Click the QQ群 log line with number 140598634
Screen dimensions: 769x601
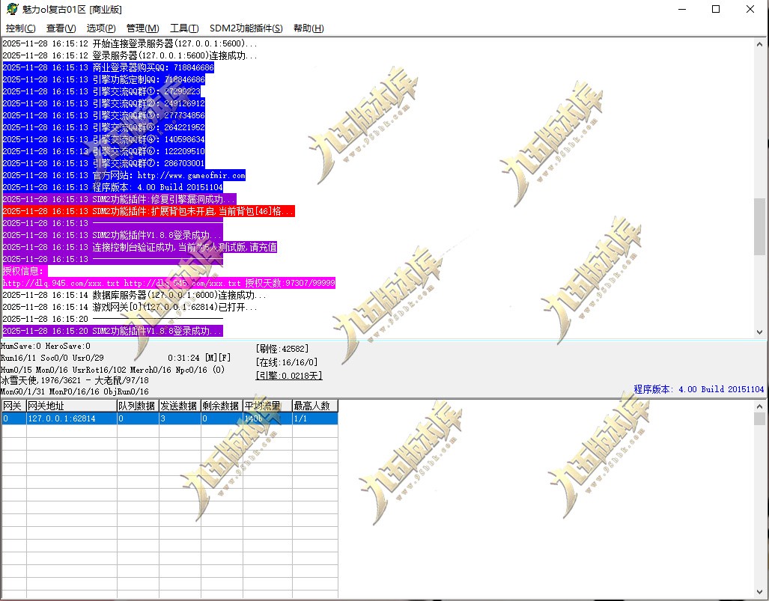(x=104, y=139)
